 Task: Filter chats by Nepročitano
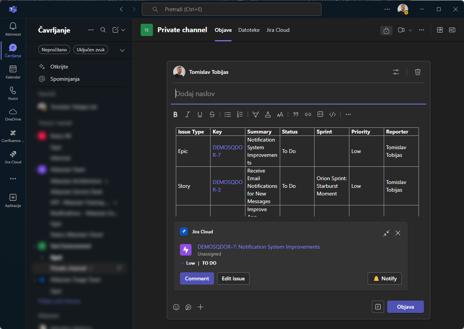coord(54,49)
